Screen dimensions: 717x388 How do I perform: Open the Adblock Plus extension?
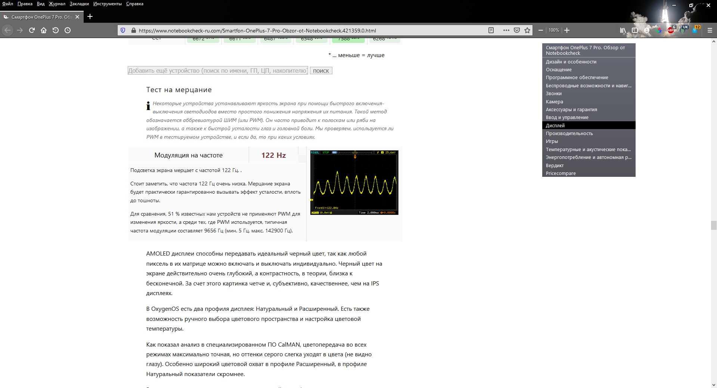[x=671, y=30]
